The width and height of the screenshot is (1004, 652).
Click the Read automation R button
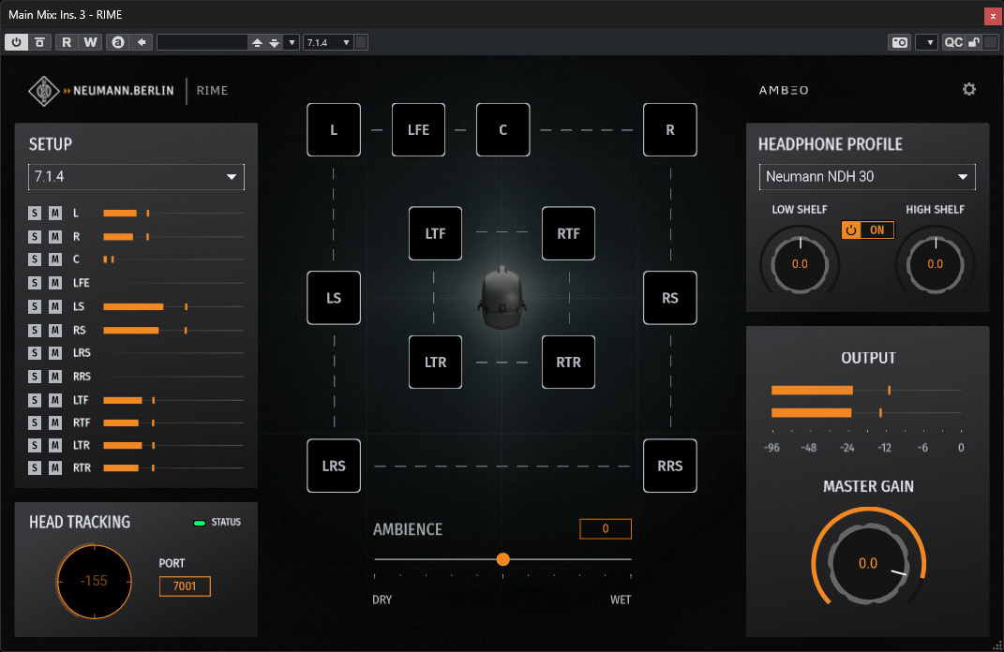[67, 42]
